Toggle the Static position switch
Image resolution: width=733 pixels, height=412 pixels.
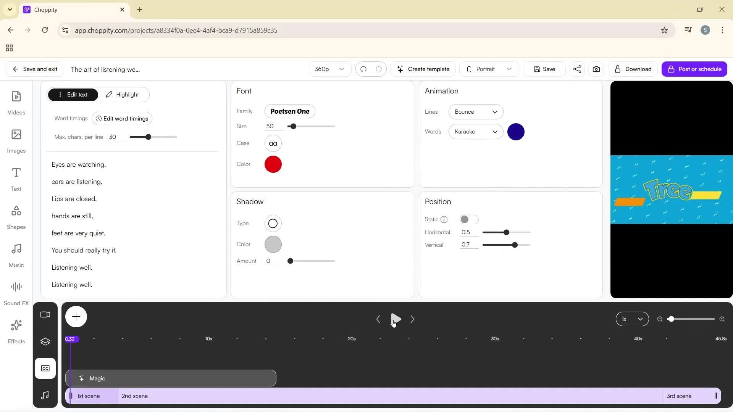pyautogui.click(x=468, y=219)
